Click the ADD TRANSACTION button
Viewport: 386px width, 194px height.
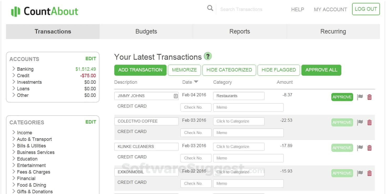coord(140,70)
